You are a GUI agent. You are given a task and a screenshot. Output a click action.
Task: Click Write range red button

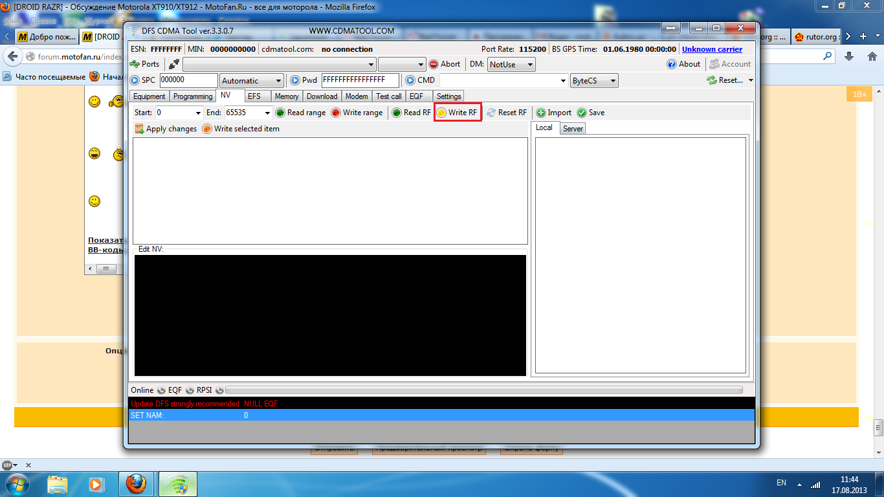357,113
